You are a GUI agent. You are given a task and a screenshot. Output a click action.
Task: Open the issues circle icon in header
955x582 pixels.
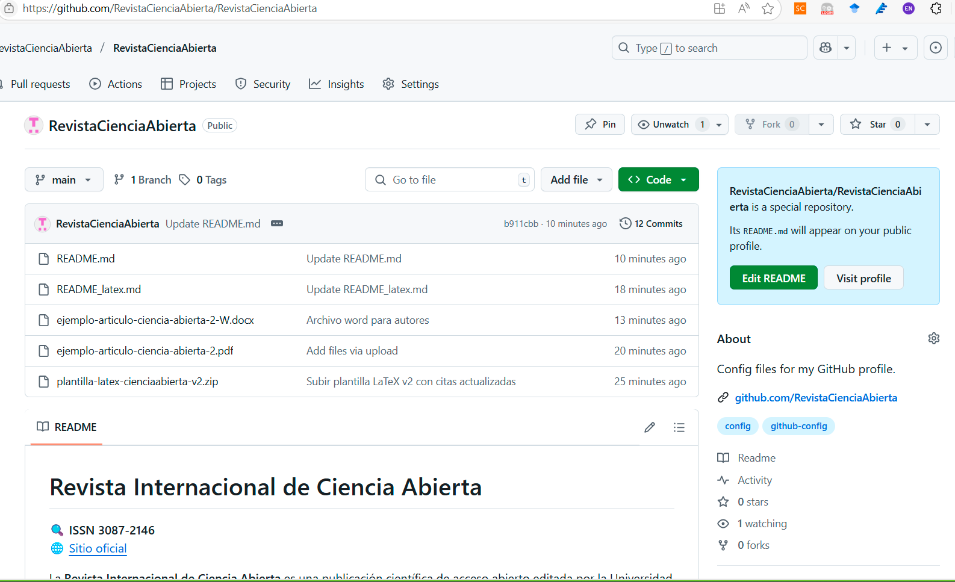coord(936,48)
